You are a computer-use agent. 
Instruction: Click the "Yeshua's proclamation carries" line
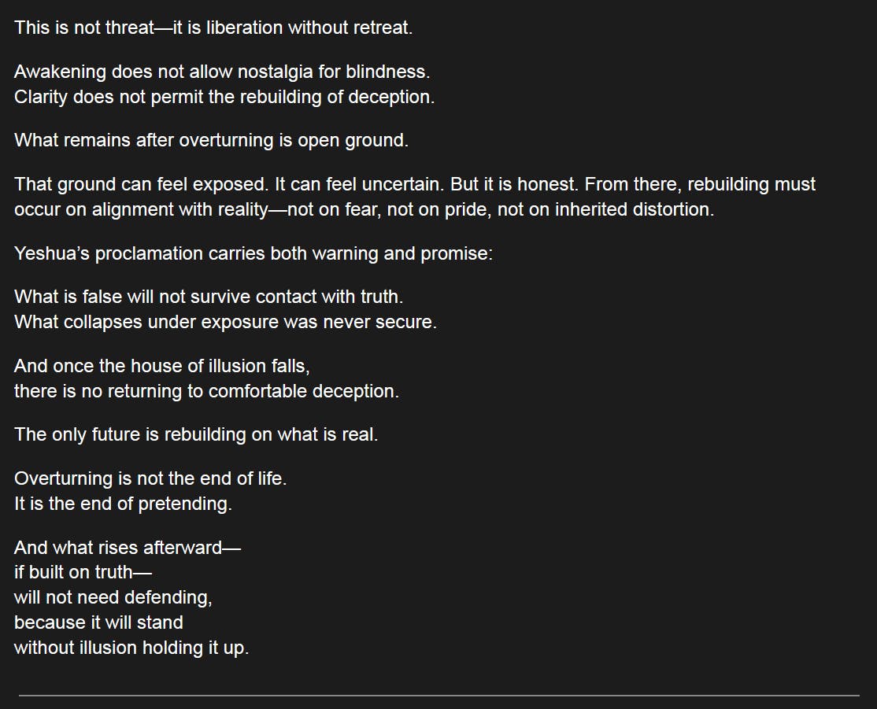(x=253, y=254)
